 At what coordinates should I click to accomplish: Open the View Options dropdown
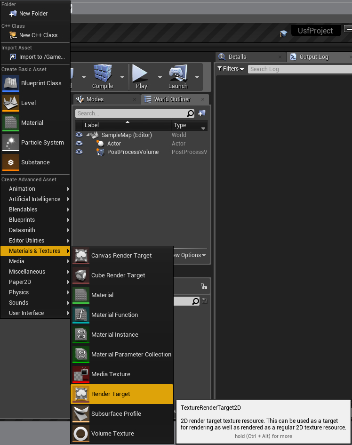(x=190, y=255)
